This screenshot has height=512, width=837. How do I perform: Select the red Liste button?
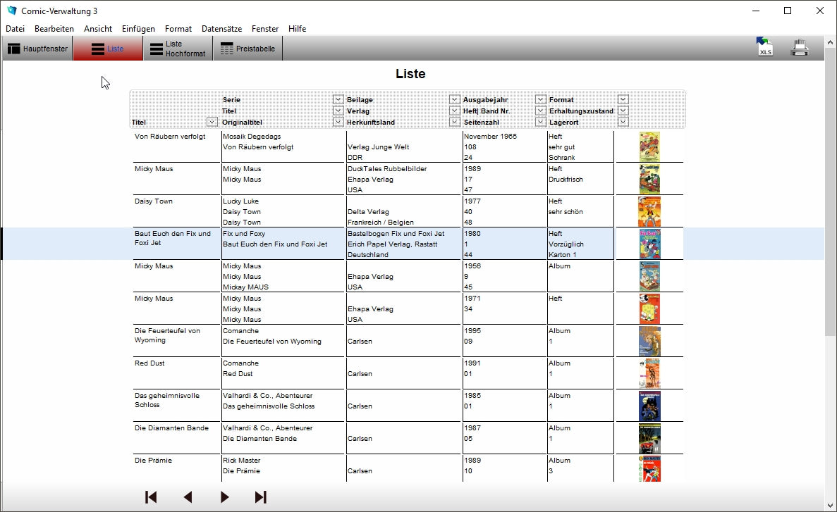tap(108, 49)
